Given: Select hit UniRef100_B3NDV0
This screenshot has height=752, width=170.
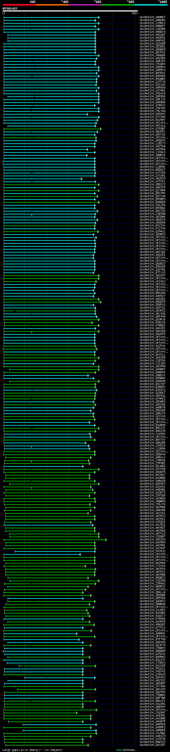Looking at the screenshot, I should 152,387.
